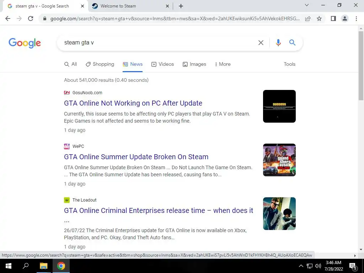
Task: Open File Explorer from taskbar
Action: tap(43, 266)
